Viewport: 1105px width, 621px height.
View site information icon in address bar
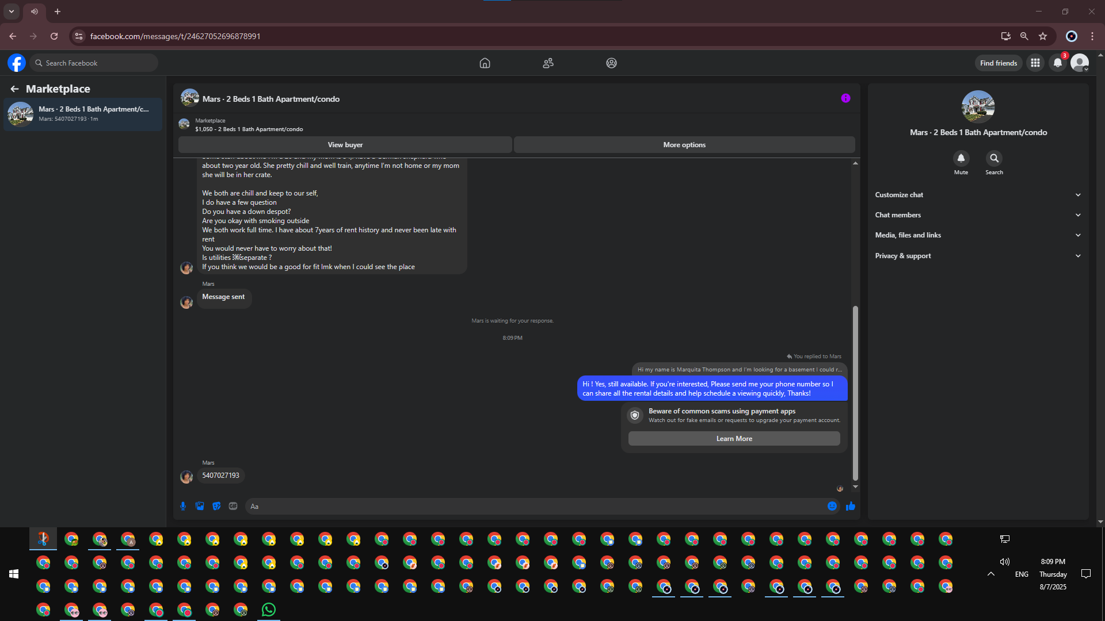pyautogui.click(x=79, y=36)
